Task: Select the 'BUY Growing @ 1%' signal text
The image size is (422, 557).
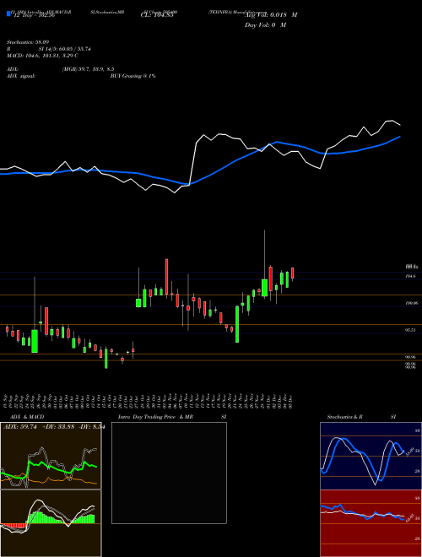Action: (133, 76)
